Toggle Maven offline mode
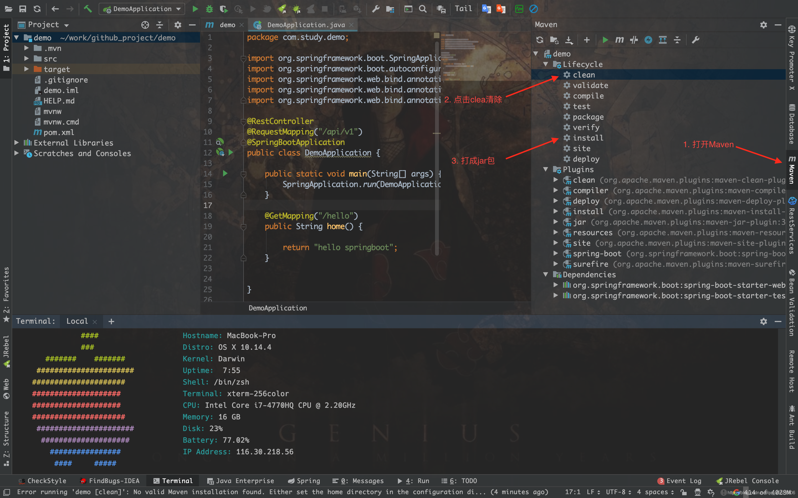Screen dimensions: 798x498 [634, 40]
